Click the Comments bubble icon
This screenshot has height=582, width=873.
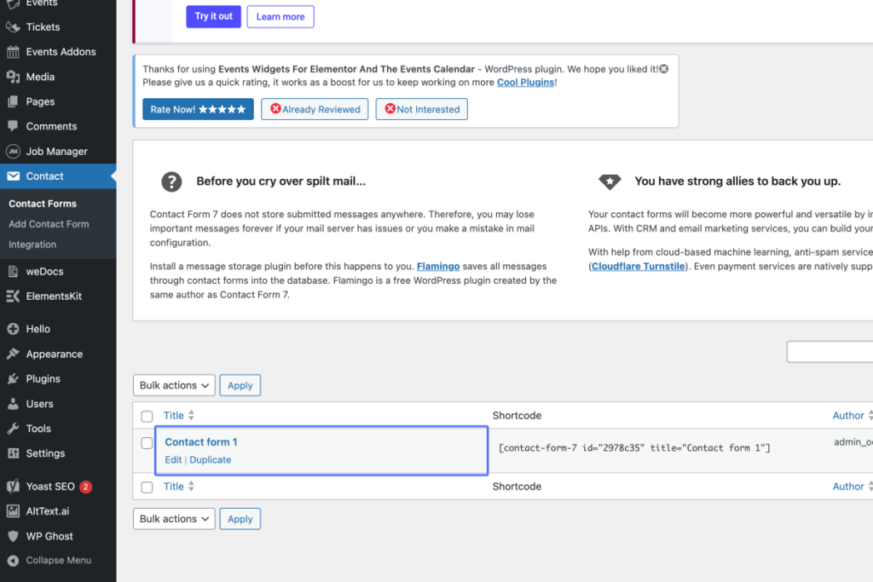[x=13, y=126]
